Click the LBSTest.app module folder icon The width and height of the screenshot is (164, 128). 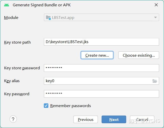[x=48, y=18]
